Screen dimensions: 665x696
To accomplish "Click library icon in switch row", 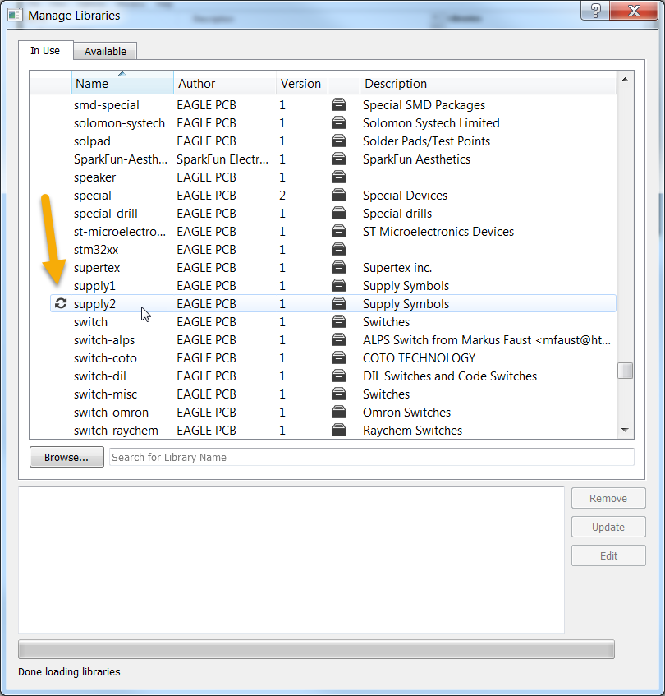I will coord(339,322).
